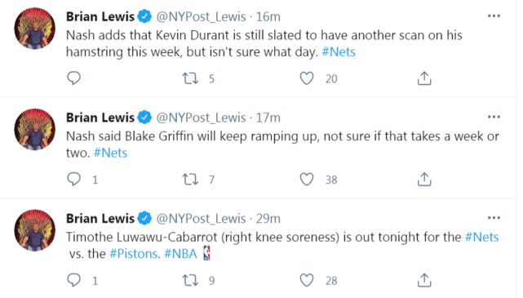Like the Blake Griffin tweet
The width and height of the screenshot is (523, 298).
307,180
